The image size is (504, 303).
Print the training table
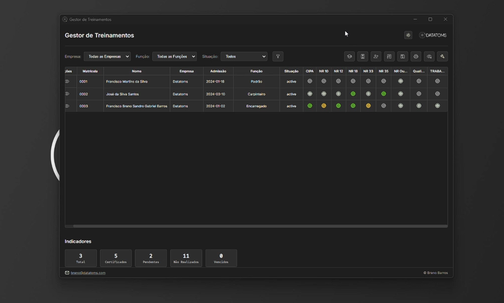click(x=416, y=57)
